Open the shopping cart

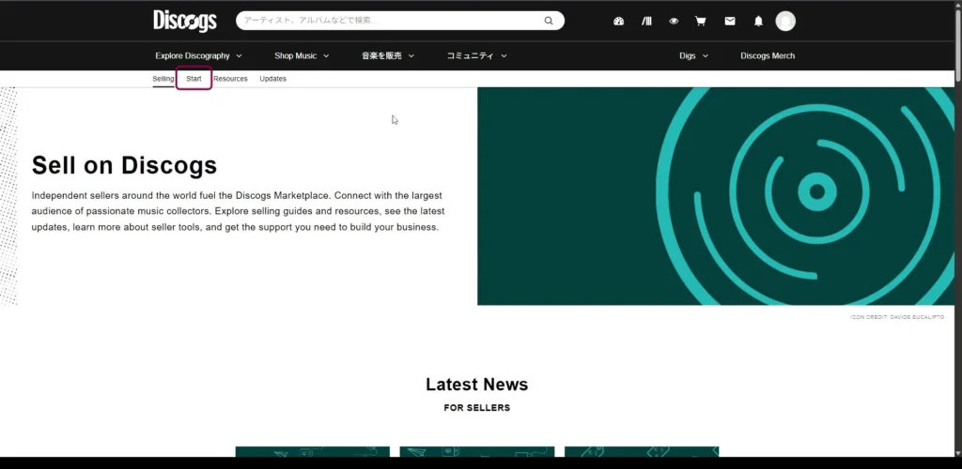click(x=701, y=21)
